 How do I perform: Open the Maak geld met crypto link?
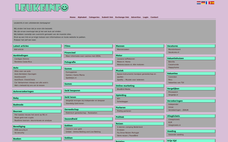click(x=24, y=117)
